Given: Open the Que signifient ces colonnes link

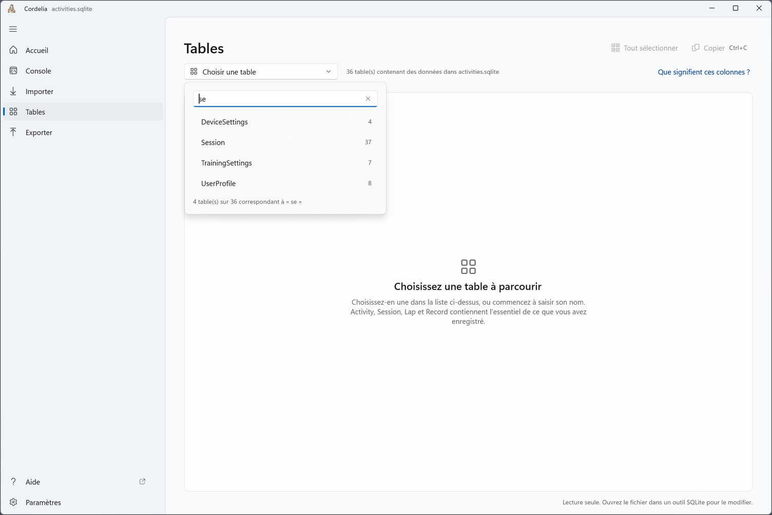Looking at the screenshot, I should 704,72.
